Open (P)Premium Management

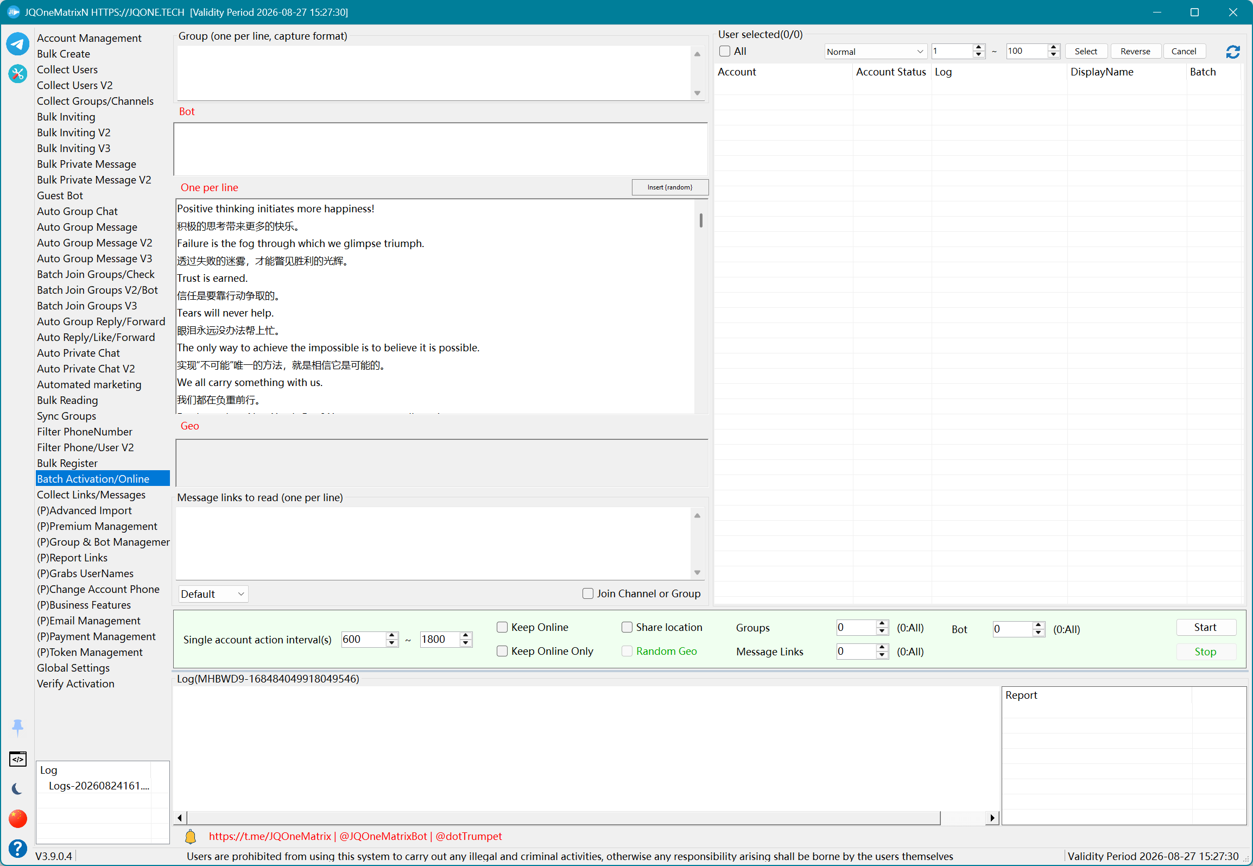[x=97, y=526]
